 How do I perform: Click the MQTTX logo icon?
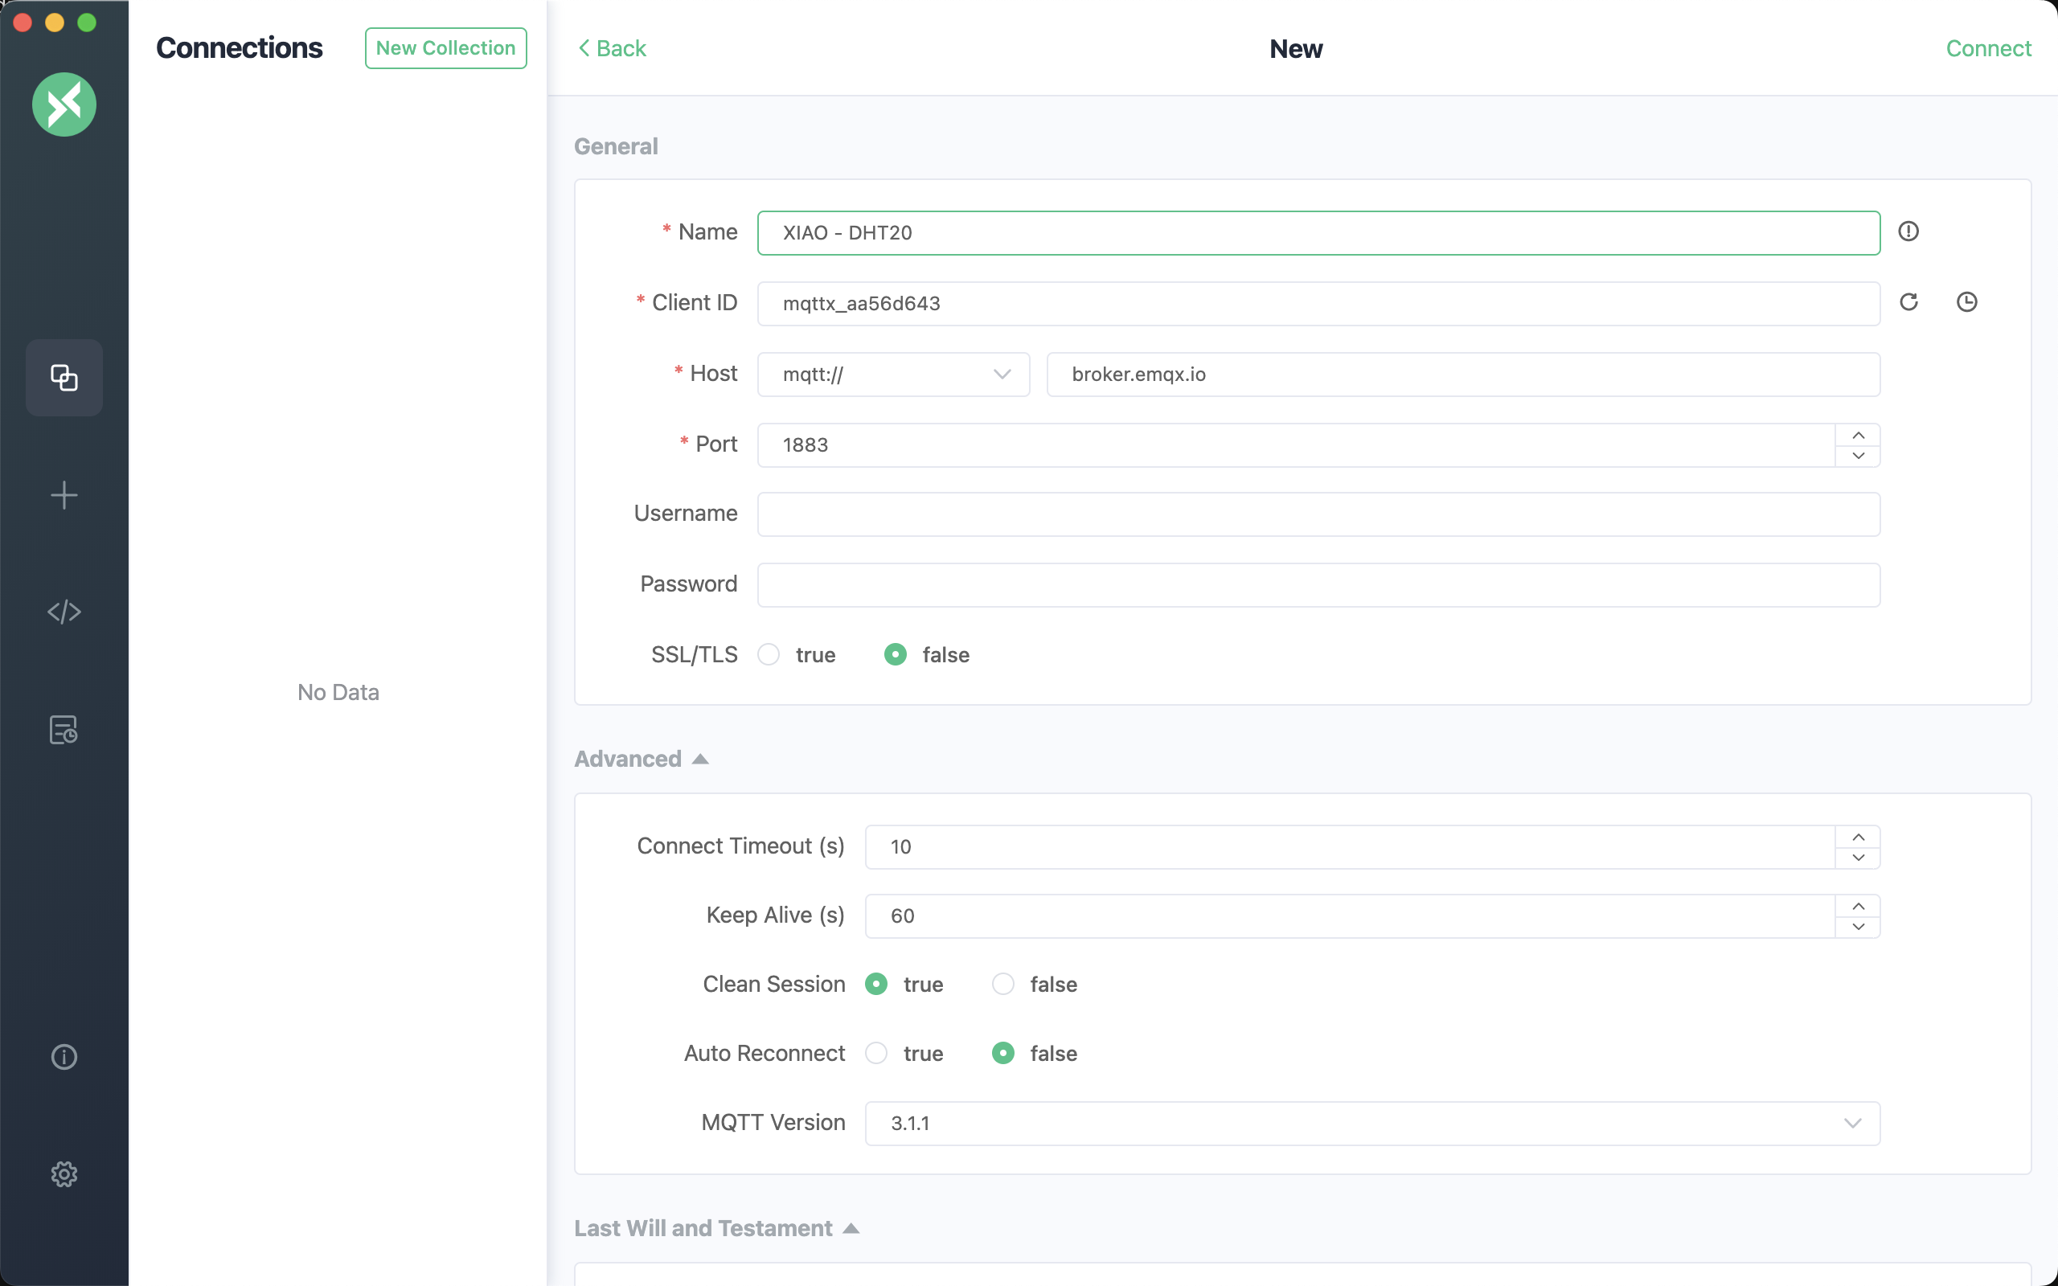coord(64,104)
